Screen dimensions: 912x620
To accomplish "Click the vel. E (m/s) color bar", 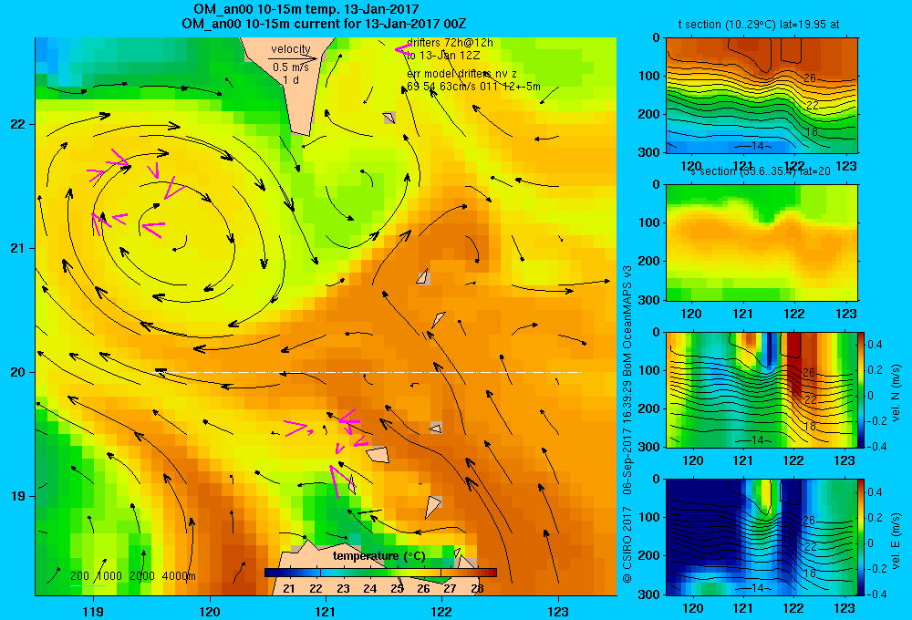I will coord(862,537).
